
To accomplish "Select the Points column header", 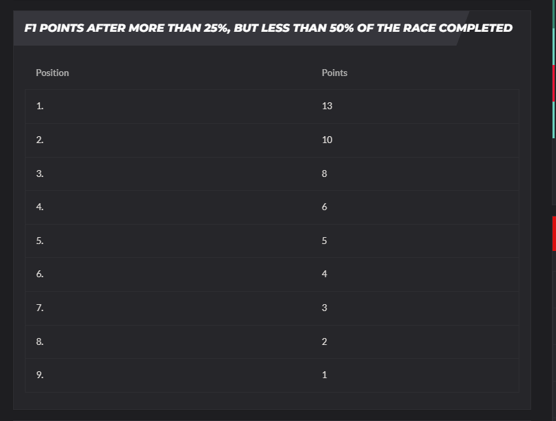I will (x=334, y=73).
